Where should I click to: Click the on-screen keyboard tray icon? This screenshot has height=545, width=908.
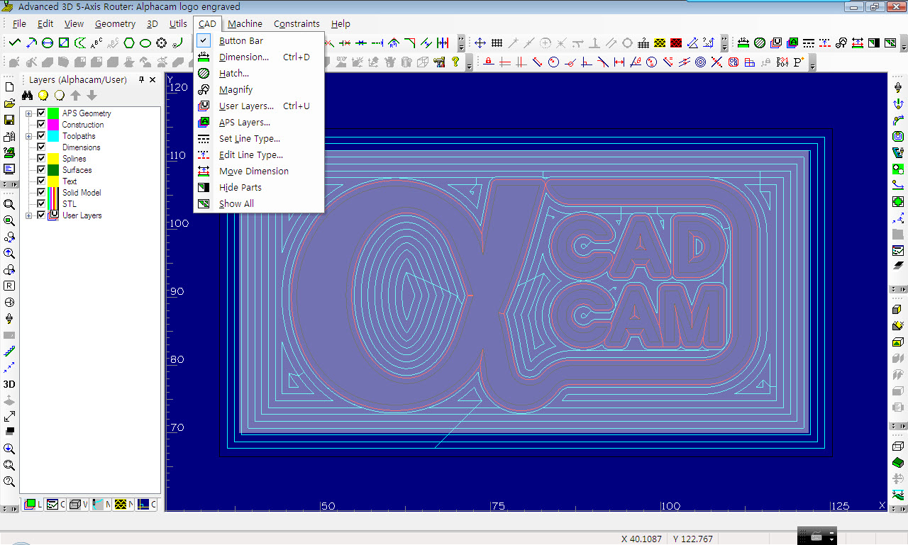pos(816,536)
